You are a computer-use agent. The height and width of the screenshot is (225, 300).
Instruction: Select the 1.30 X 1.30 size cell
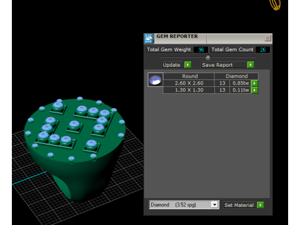coord(189,90)
